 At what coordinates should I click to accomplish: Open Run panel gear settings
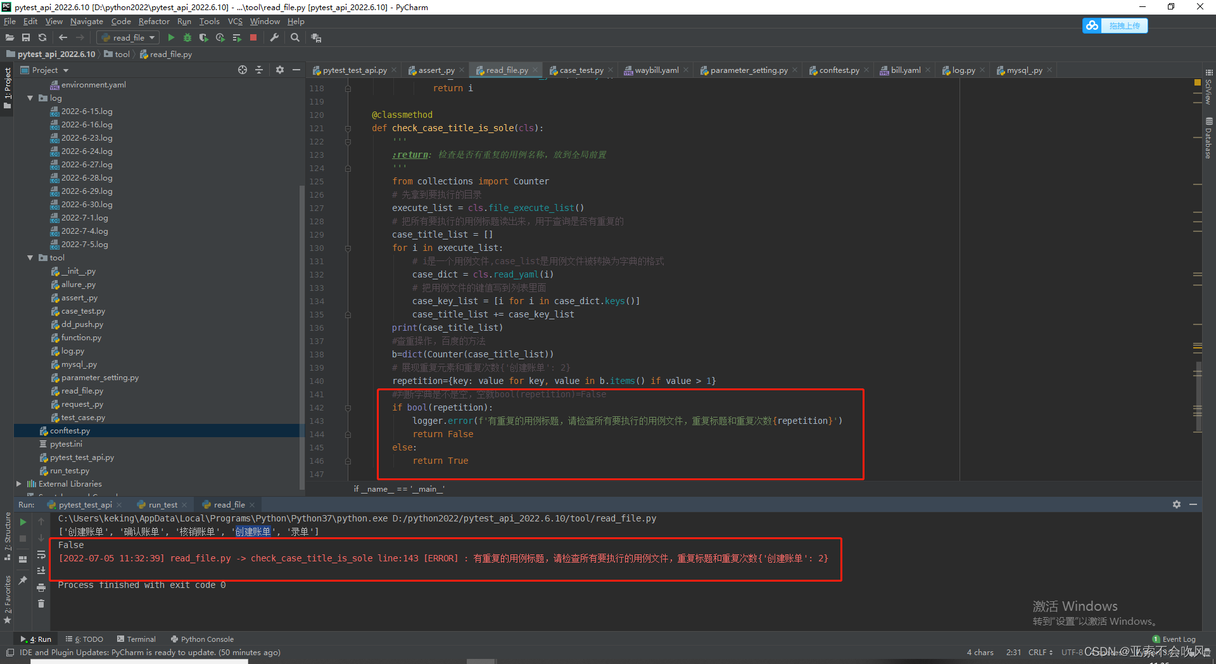(1177, 504)
